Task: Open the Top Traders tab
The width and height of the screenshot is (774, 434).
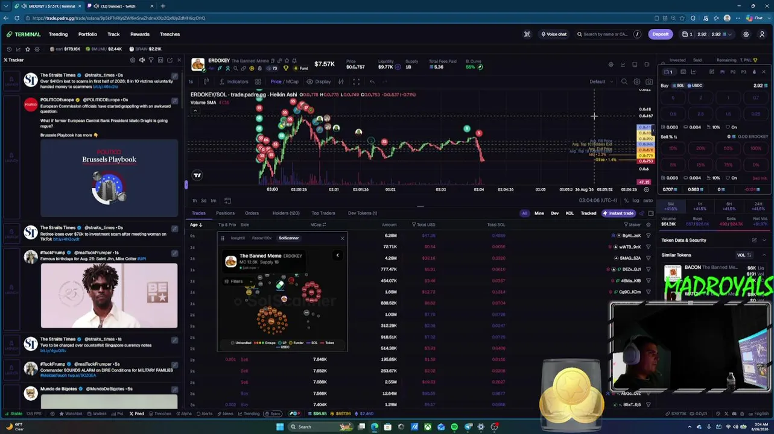Action: pos(323,213)
